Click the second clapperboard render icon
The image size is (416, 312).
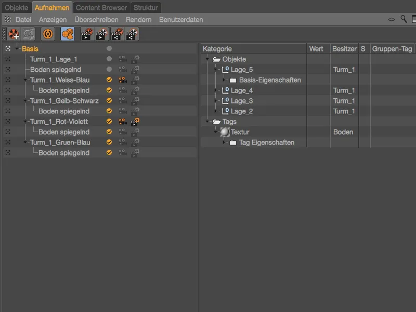tap(102, 34)
